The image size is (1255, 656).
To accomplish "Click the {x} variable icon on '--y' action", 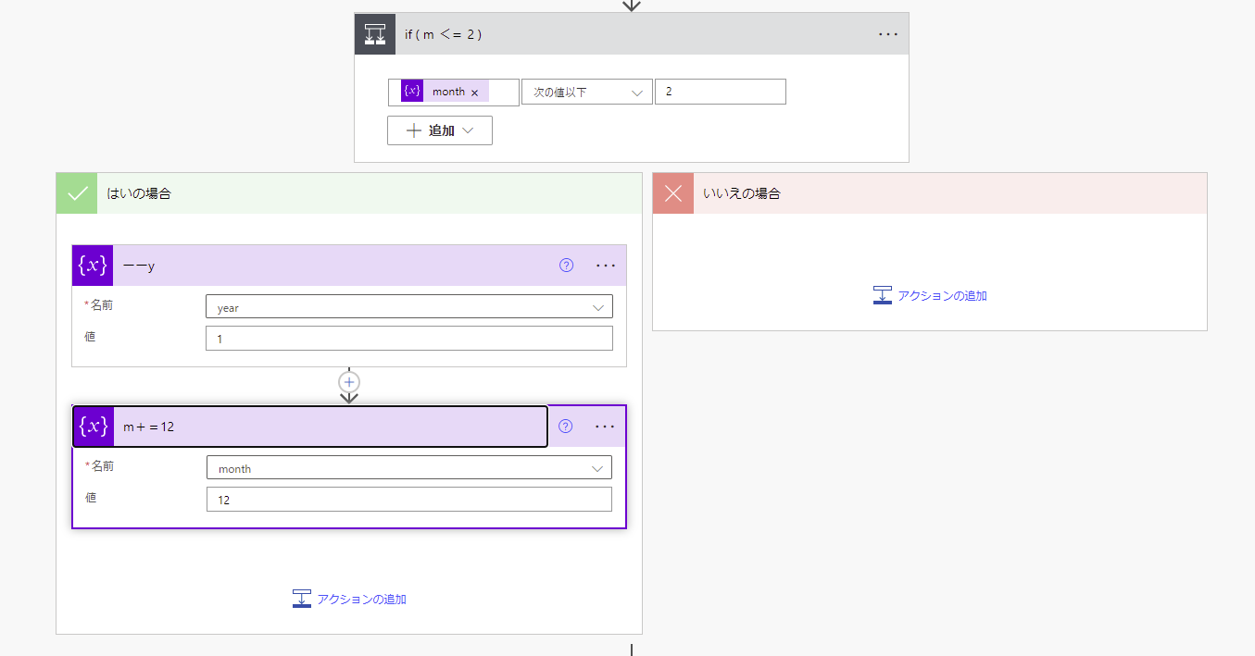I will tap(93, 266).
